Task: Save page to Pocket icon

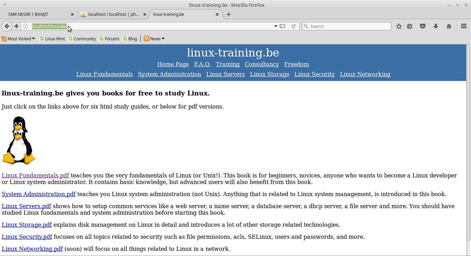Action: (423, 26)
